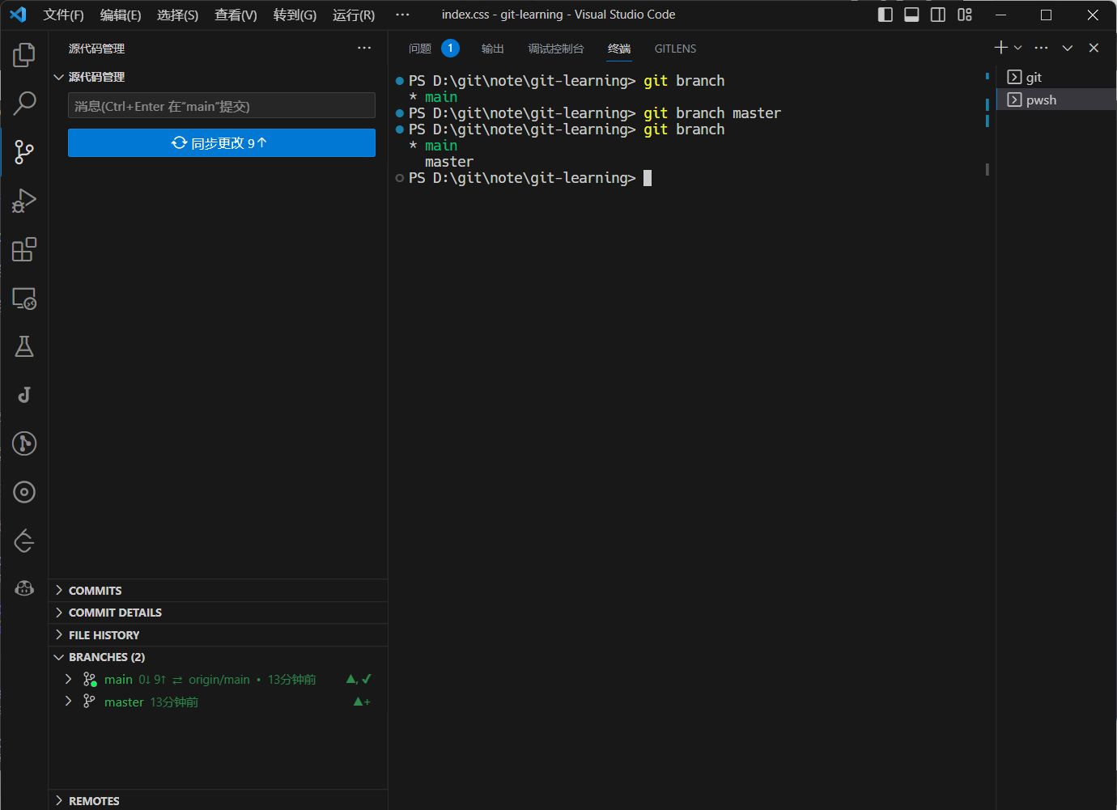1117x810 pixels.
Task: Click the terminal panel scrollbar
Action: click(x=987, y=169)
